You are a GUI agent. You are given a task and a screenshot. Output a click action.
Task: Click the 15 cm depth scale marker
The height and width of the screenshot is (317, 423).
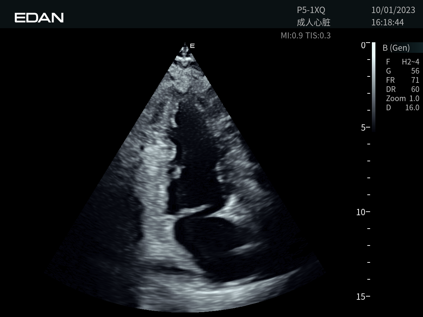(x=361, y=297)
